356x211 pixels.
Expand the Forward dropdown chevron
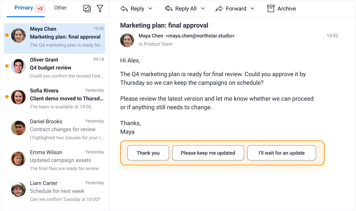[252, 9]
